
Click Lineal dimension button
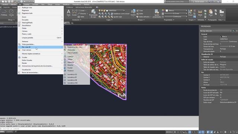[x=82, y=11]
